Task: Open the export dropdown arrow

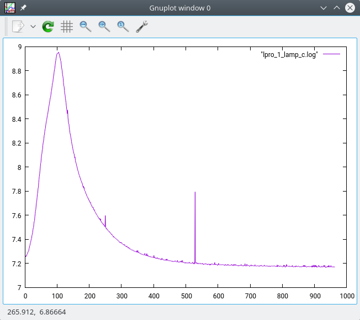Action: tap(33, 27)
